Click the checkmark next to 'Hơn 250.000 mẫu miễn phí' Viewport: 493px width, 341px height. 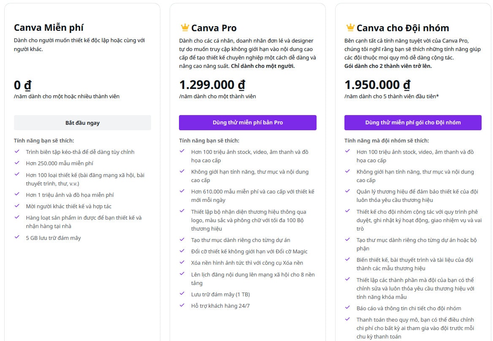point(18,163)
